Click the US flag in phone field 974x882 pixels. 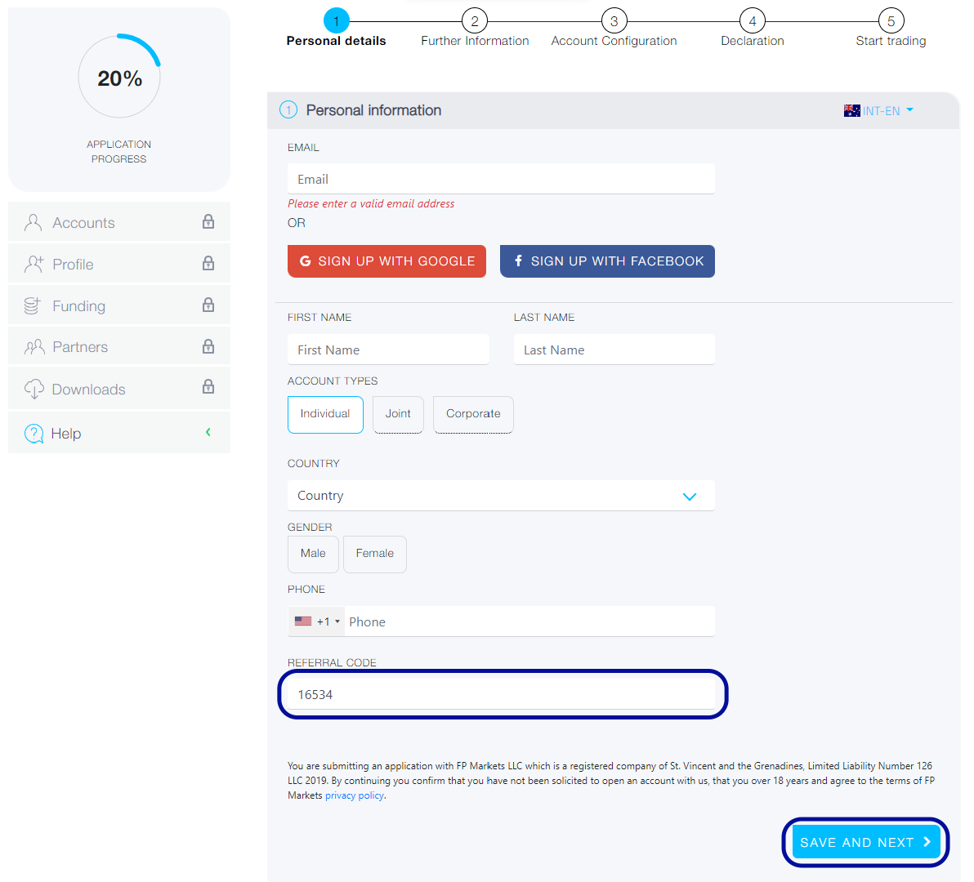pos(303,621)
